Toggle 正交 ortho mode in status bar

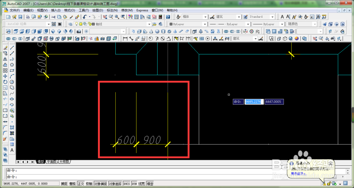tap(81, 184)
